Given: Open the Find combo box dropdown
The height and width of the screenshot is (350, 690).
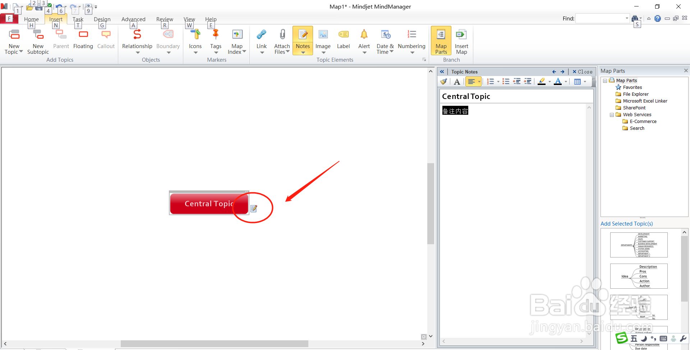Looking at the screenshot, I should click(627, 18).
